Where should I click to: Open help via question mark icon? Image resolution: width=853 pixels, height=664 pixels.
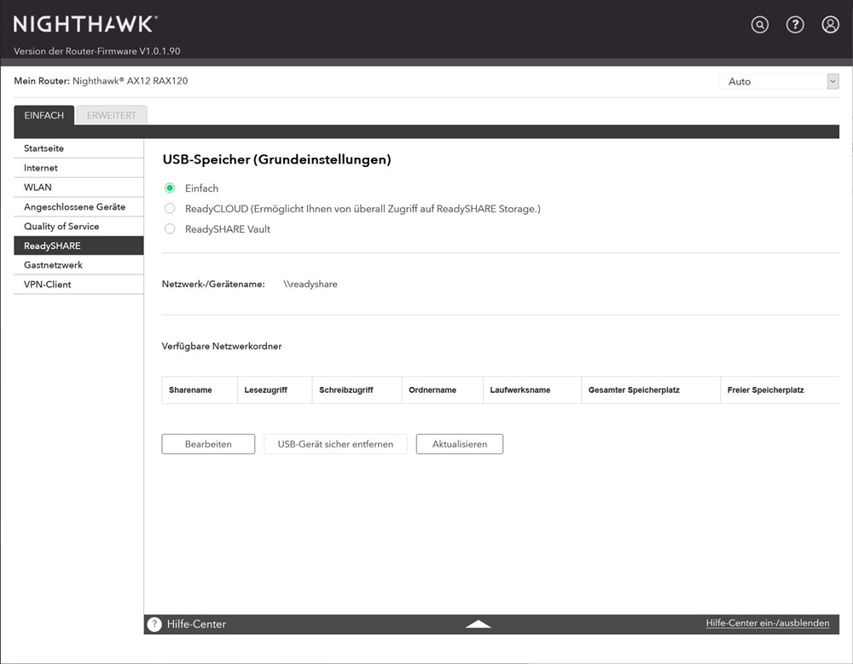click(795, 25)
